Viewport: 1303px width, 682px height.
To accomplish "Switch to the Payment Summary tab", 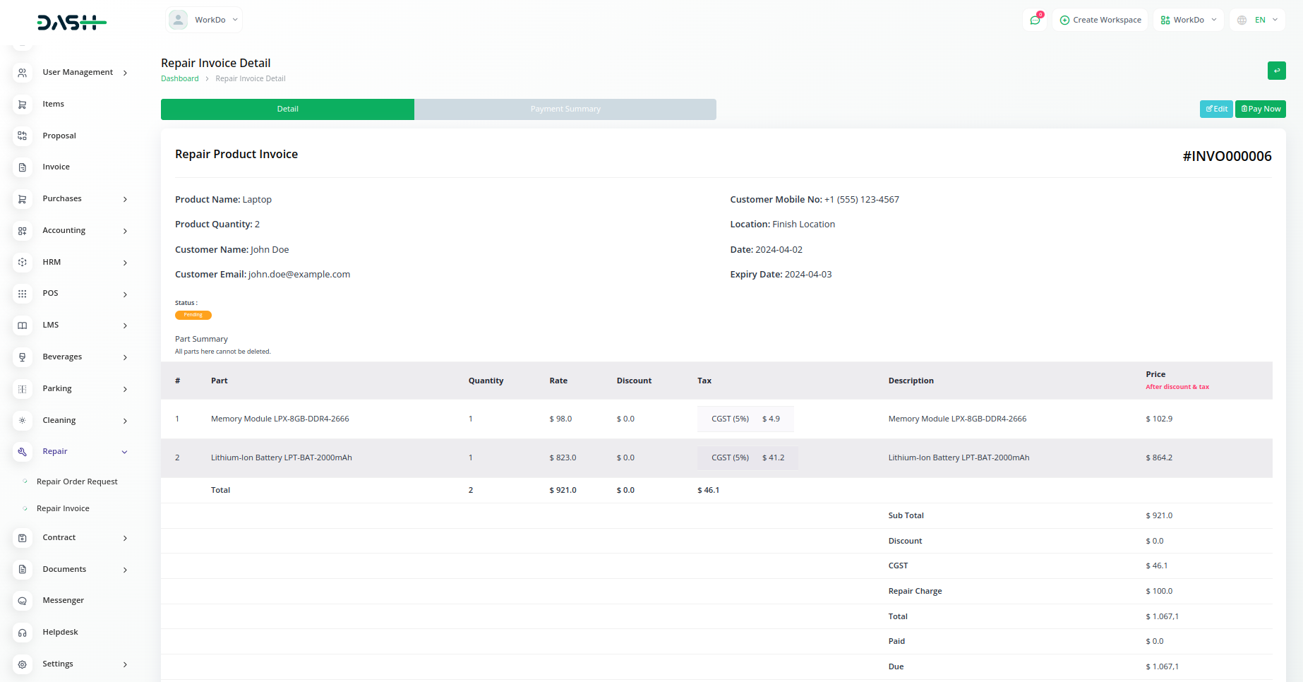I will (x=565, y=109).
